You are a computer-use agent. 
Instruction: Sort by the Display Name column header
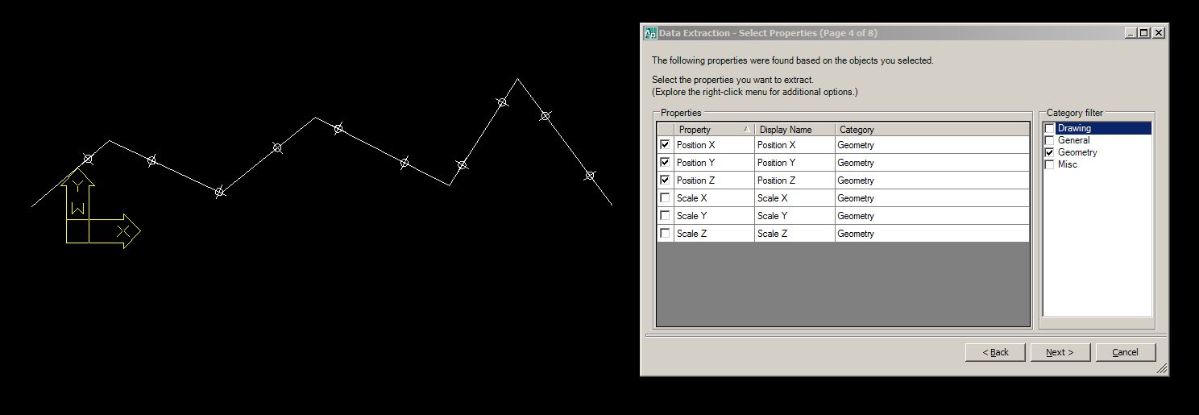(x=794, y=130)
